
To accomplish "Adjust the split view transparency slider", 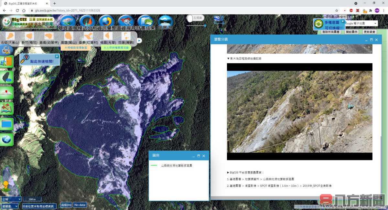I will click(x=205, y=26).
